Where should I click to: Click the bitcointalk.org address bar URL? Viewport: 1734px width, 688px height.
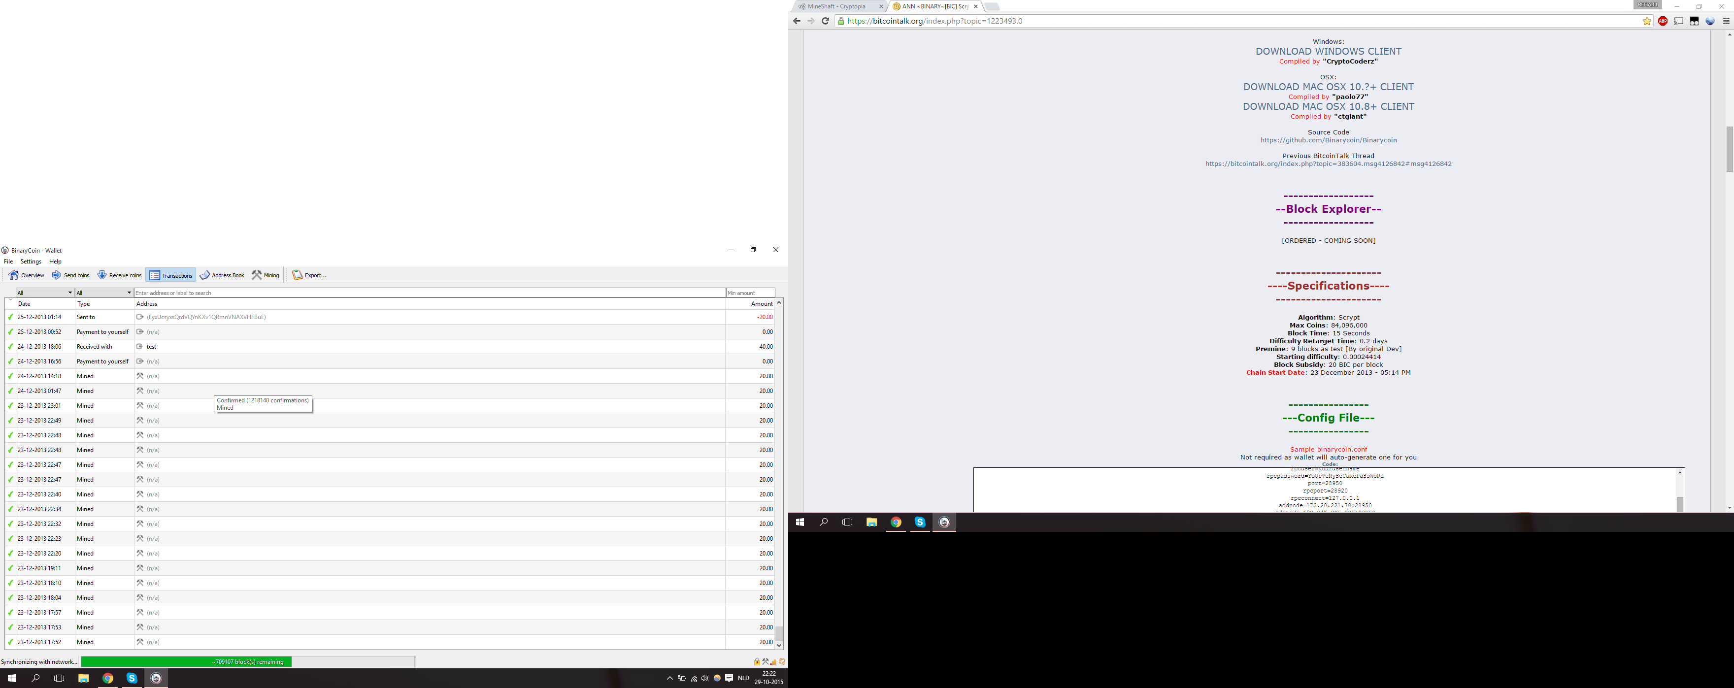click(x=934, y=22)
